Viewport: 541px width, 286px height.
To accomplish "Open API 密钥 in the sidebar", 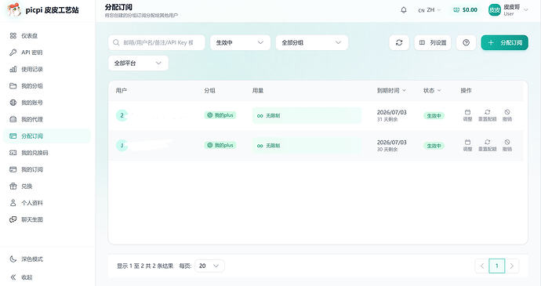I will [x=47, y=52].
